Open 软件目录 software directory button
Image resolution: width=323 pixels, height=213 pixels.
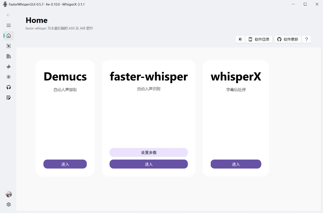click(259, 39)
